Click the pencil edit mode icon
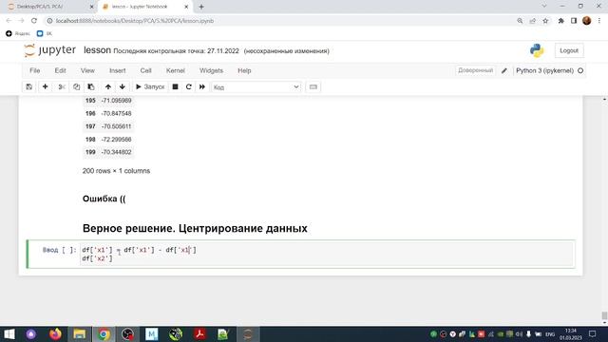 pos(504,70)
